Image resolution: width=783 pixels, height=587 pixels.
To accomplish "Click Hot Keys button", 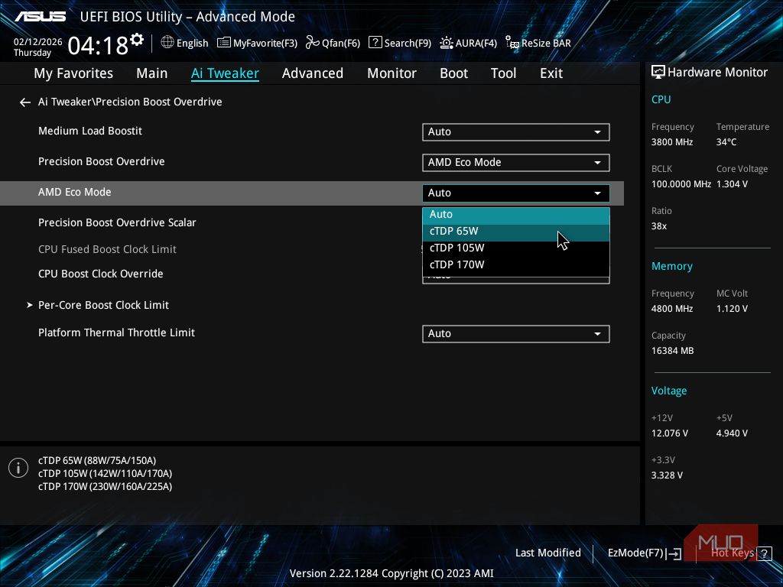I will [x=733, y=553].
